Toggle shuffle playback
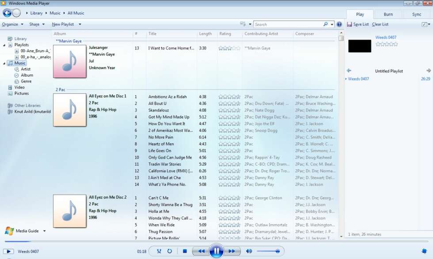The height and width of the screenshot is (259, 433). (x=159, y=251)
